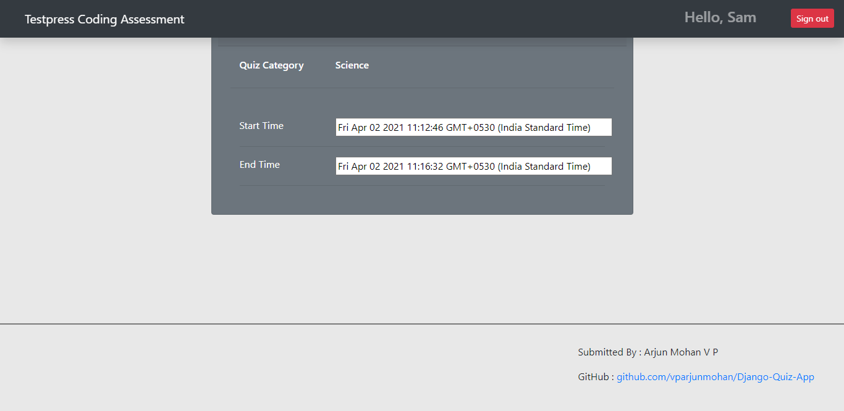Click the gray quiz details card
The width and height of the screenshot is (844, 411).
[422, 197]
